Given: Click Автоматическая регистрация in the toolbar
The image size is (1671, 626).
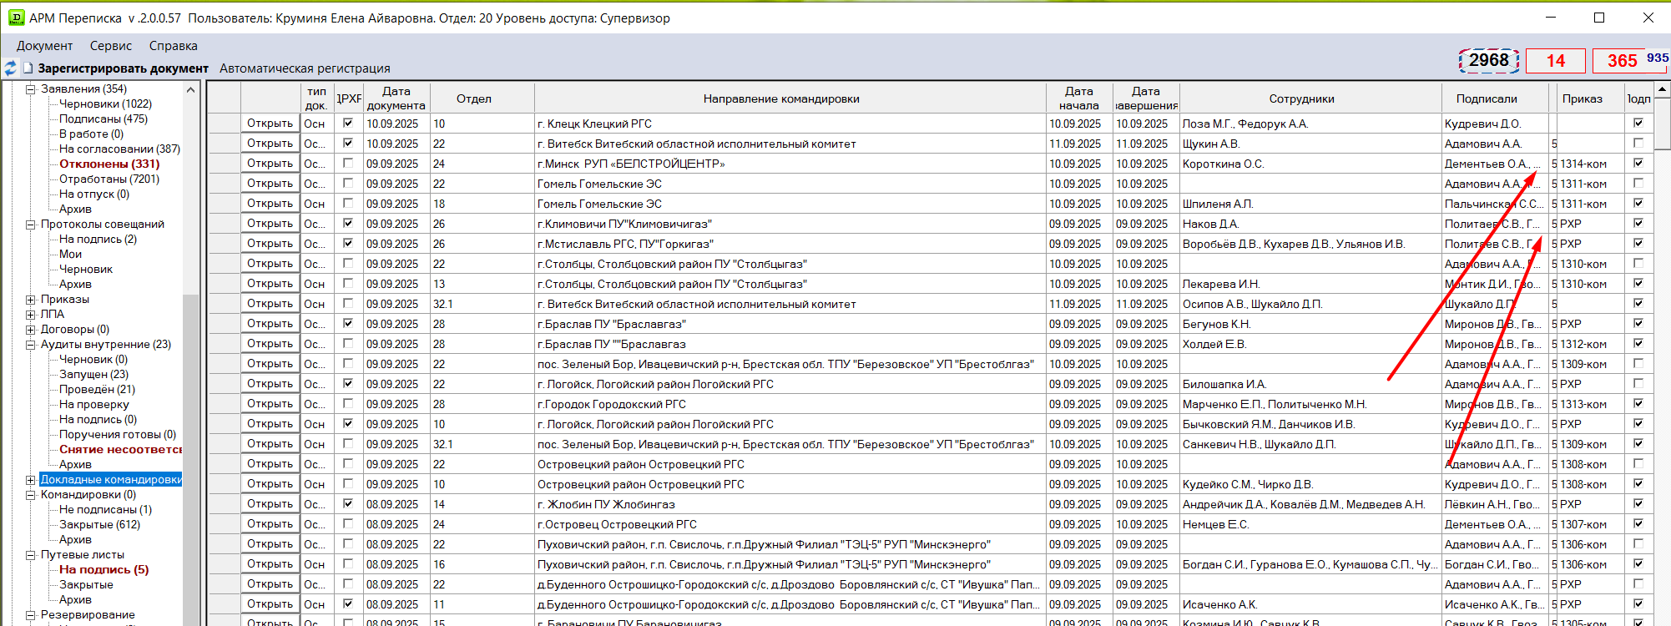Looking at the screenshot, I should coord(305,68).
